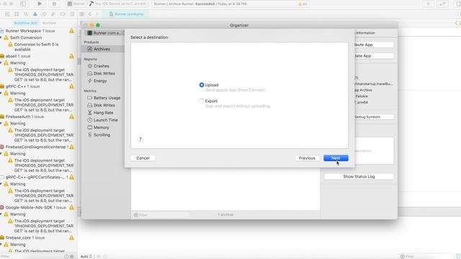Viewport: 461px width, 259px height.
Task: Click the Hang Rate hourglass icon
Action: (89, 112)
